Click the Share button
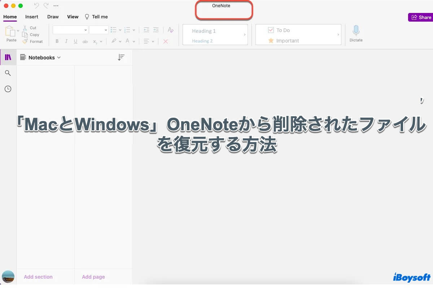 click(420, 17)
